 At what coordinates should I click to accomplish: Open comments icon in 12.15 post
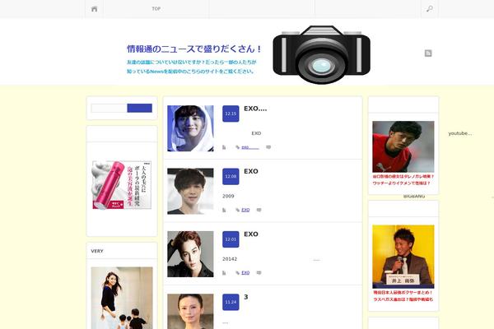pos(268,147)
